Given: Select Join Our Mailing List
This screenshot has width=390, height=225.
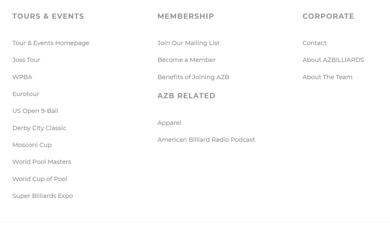Looking at the screenshot, I should click(x=188, y=43).
